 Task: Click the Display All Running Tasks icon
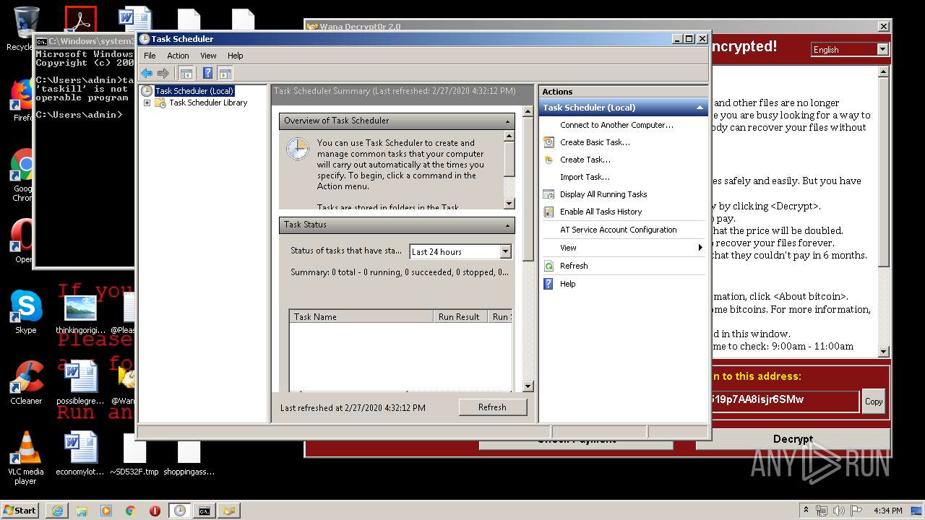[548, 194]
